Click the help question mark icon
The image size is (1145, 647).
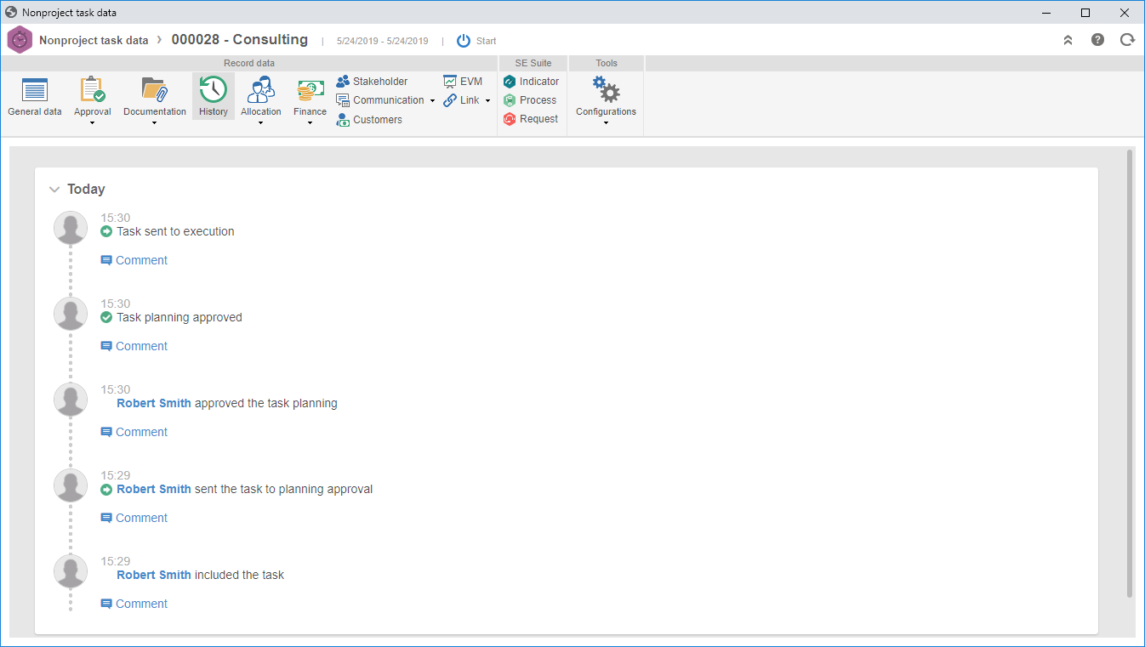(1098, 40)
